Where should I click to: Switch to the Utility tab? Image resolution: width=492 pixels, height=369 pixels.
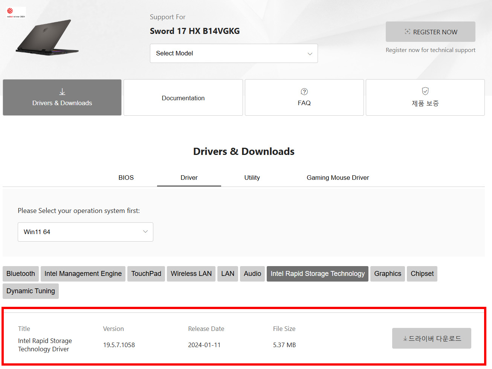point(252,178)
